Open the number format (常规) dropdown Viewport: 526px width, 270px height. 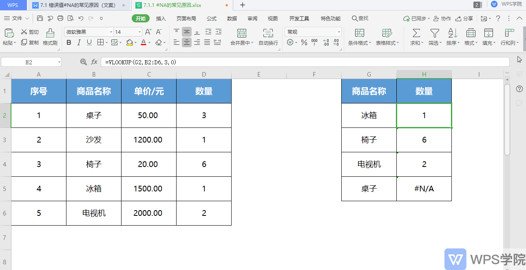pyautogui.click(x=338, y=31)
